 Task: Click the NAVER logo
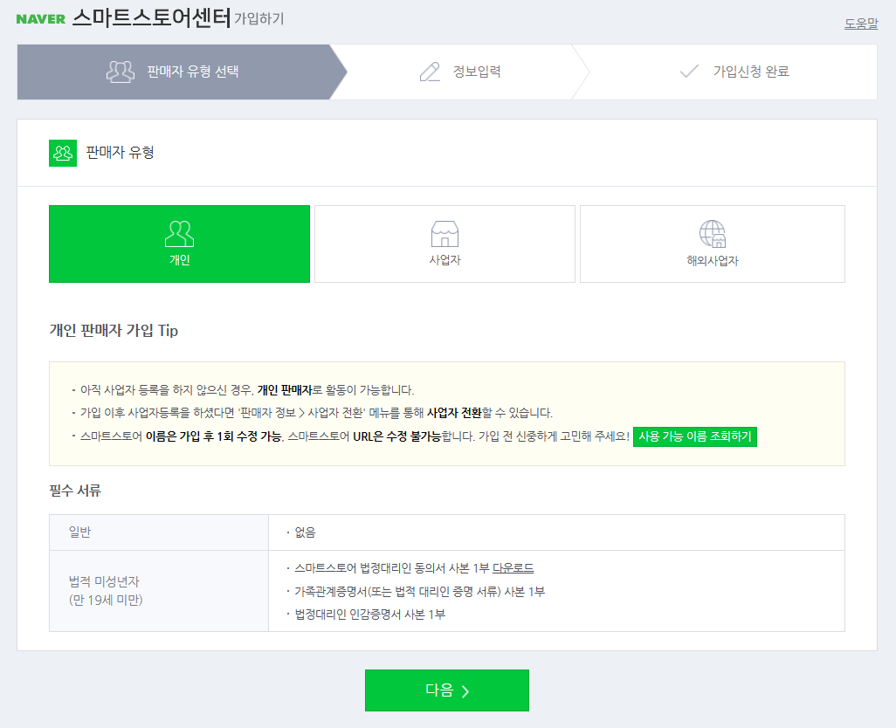[x=40, y=19]
